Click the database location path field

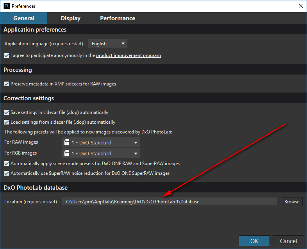tap(170, 202)
